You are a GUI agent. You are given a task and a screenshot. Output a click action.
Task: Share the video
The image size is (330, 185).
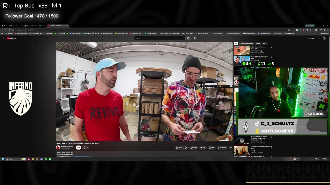[194, 147]
